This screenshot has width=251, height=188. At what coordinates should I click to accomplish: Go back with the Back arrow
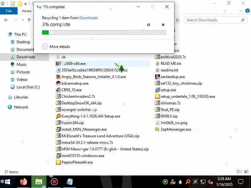coord(6,20)
